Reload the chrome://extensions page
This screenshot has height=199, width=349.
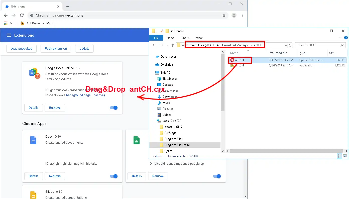22,15
